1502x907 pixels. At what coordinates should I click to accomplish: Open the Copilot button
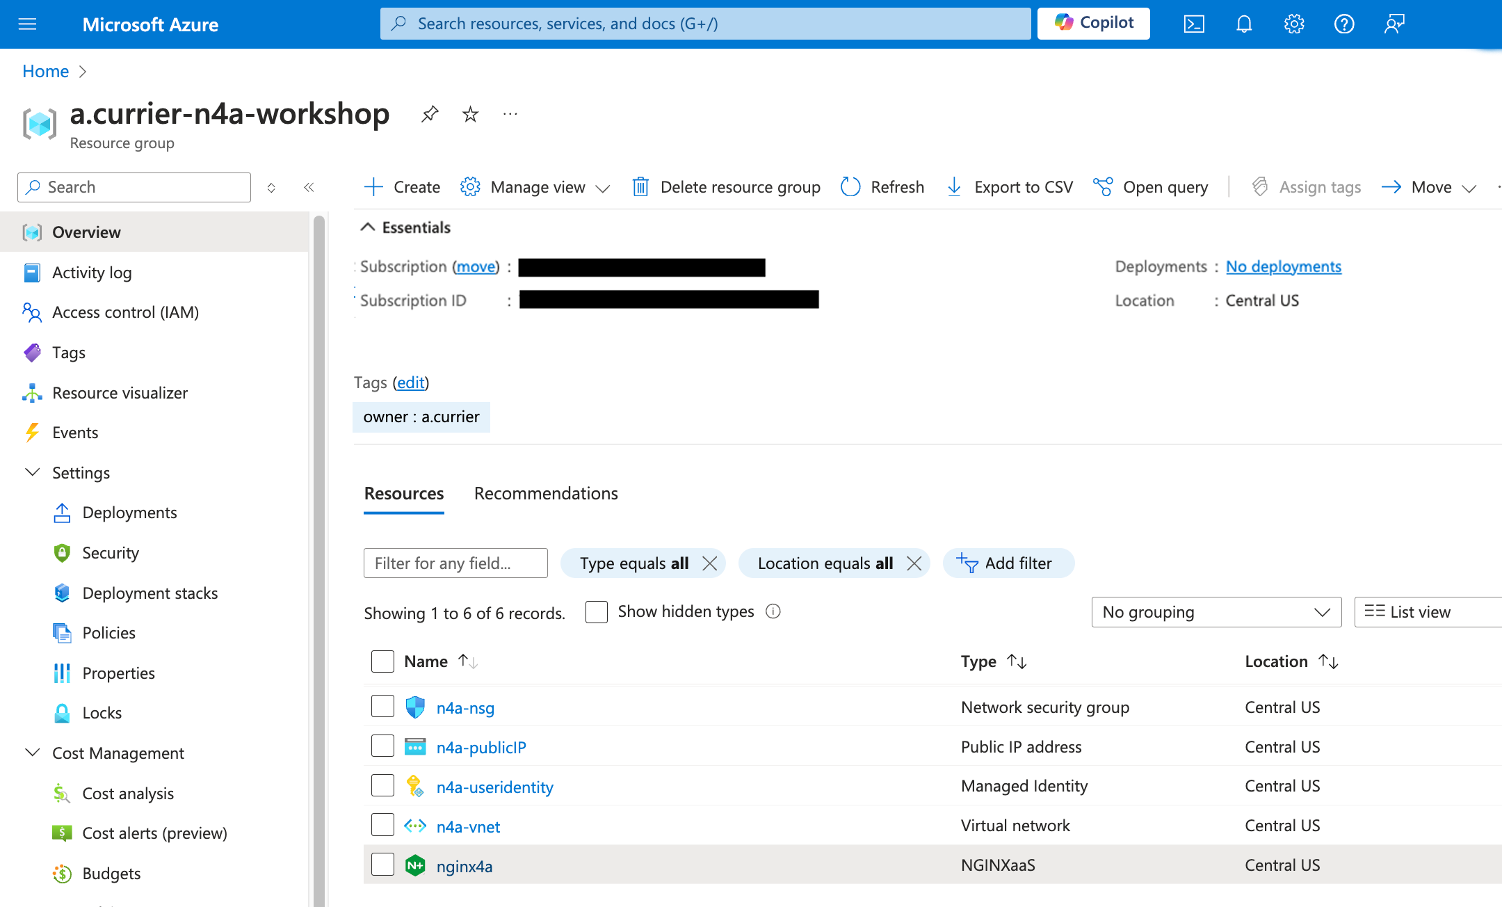1093,24
